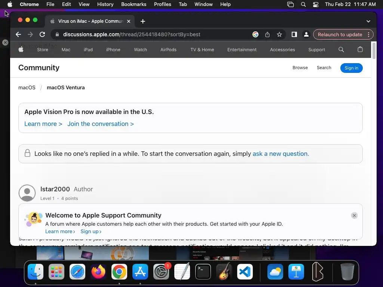The width and height of the screenshot is (383, 287).
Task: Open the iPhone navigation item
Action: tap(113, 50)
